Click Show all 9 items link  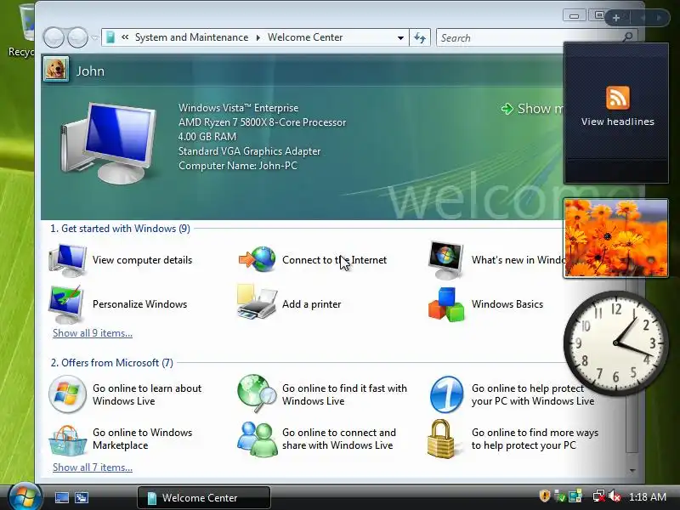coord(93,333)
